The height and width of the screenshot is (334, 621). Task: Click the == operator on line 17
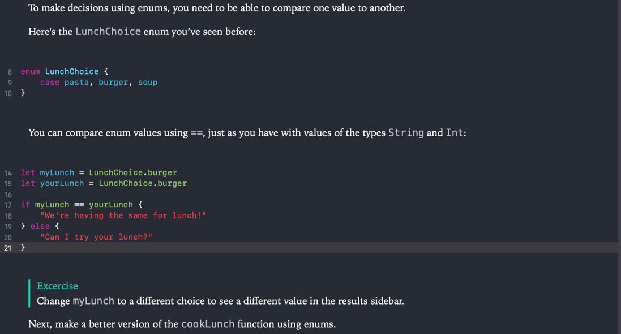[79, 205]
